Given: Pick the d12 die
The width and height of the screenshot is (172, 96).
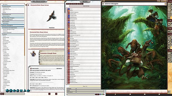Looking at the screenshot, I should point(11,91).
